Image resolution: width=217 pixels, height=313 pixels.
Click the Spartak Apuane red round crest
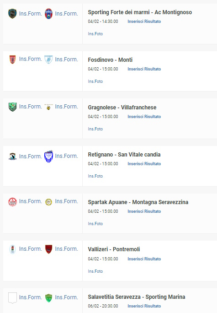coord(12,202)
